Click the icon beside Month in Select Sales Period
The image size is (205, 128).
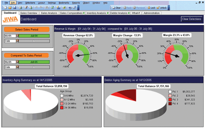click(18, 36)
